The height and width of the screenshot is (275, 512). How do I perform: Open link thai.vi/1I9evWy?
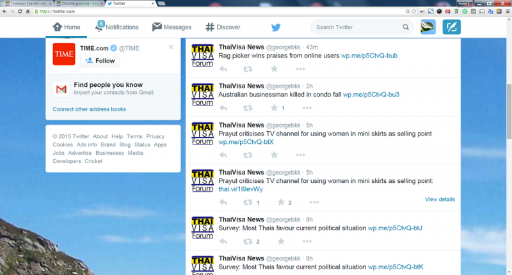241,189
